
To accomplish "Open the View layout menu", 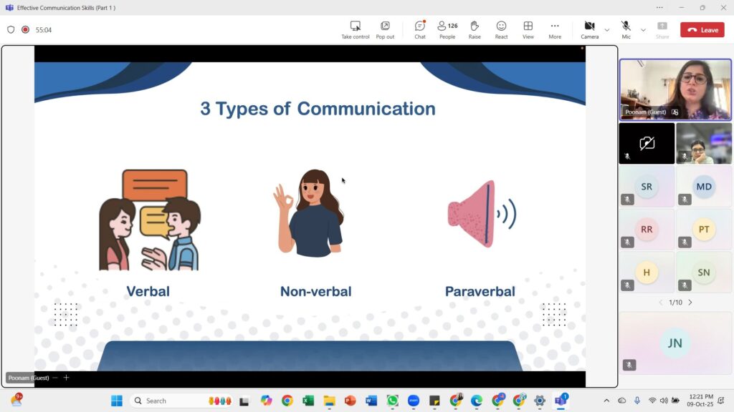I will [528, 29].
